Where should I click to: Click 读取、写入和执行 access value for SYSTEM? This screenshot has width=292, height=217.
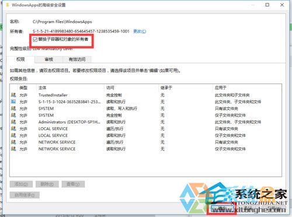click(121, 108)
